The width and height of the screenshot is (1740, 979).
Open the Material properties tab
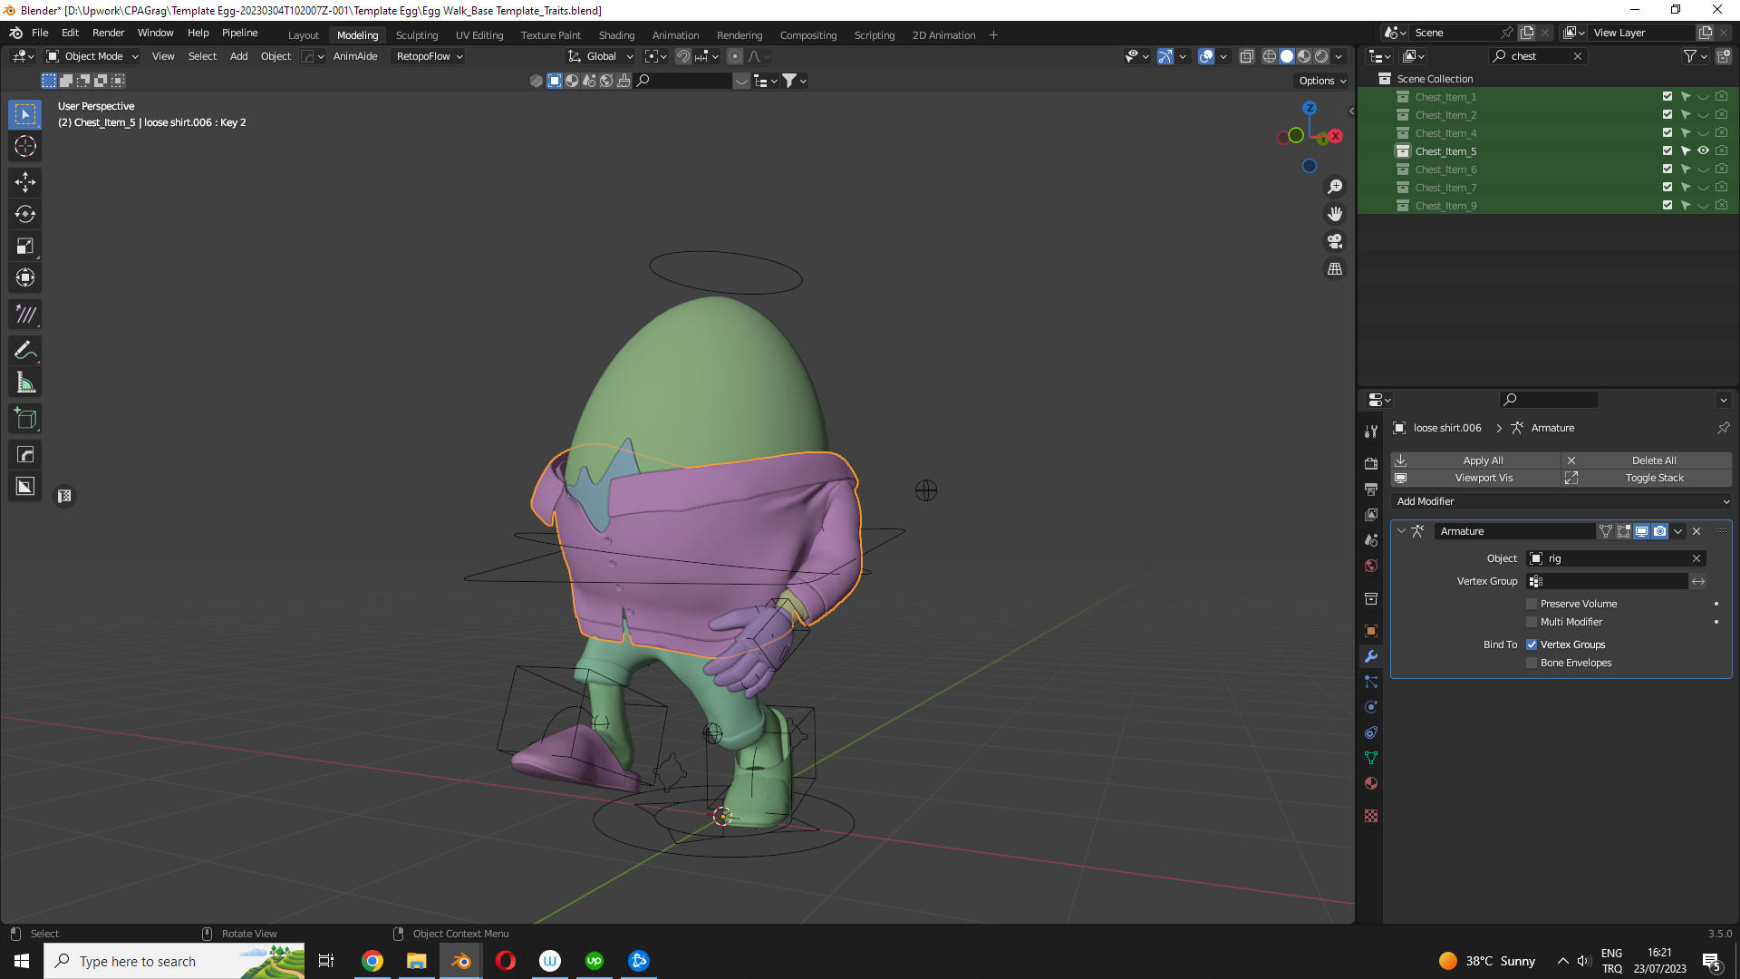(1371, 784)
